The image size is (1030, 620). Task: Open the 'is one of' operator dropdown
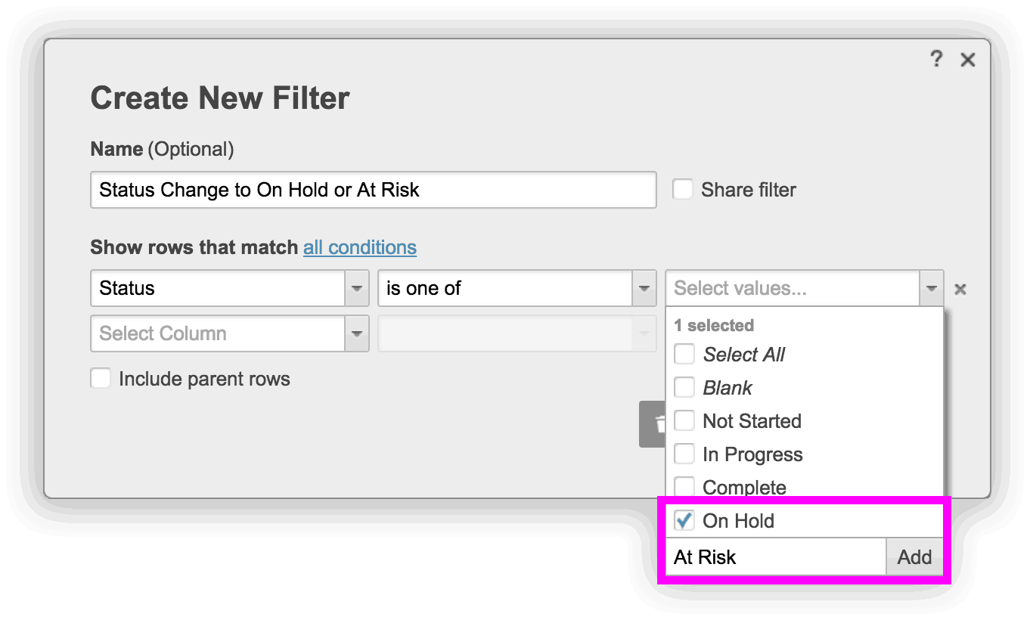tap(644, 288)
